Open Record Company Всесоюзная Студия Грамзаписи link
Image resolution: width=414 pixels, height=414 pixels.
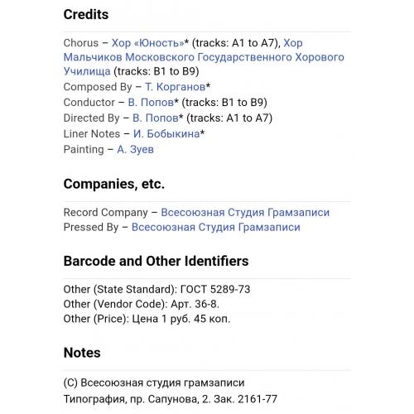245,213
